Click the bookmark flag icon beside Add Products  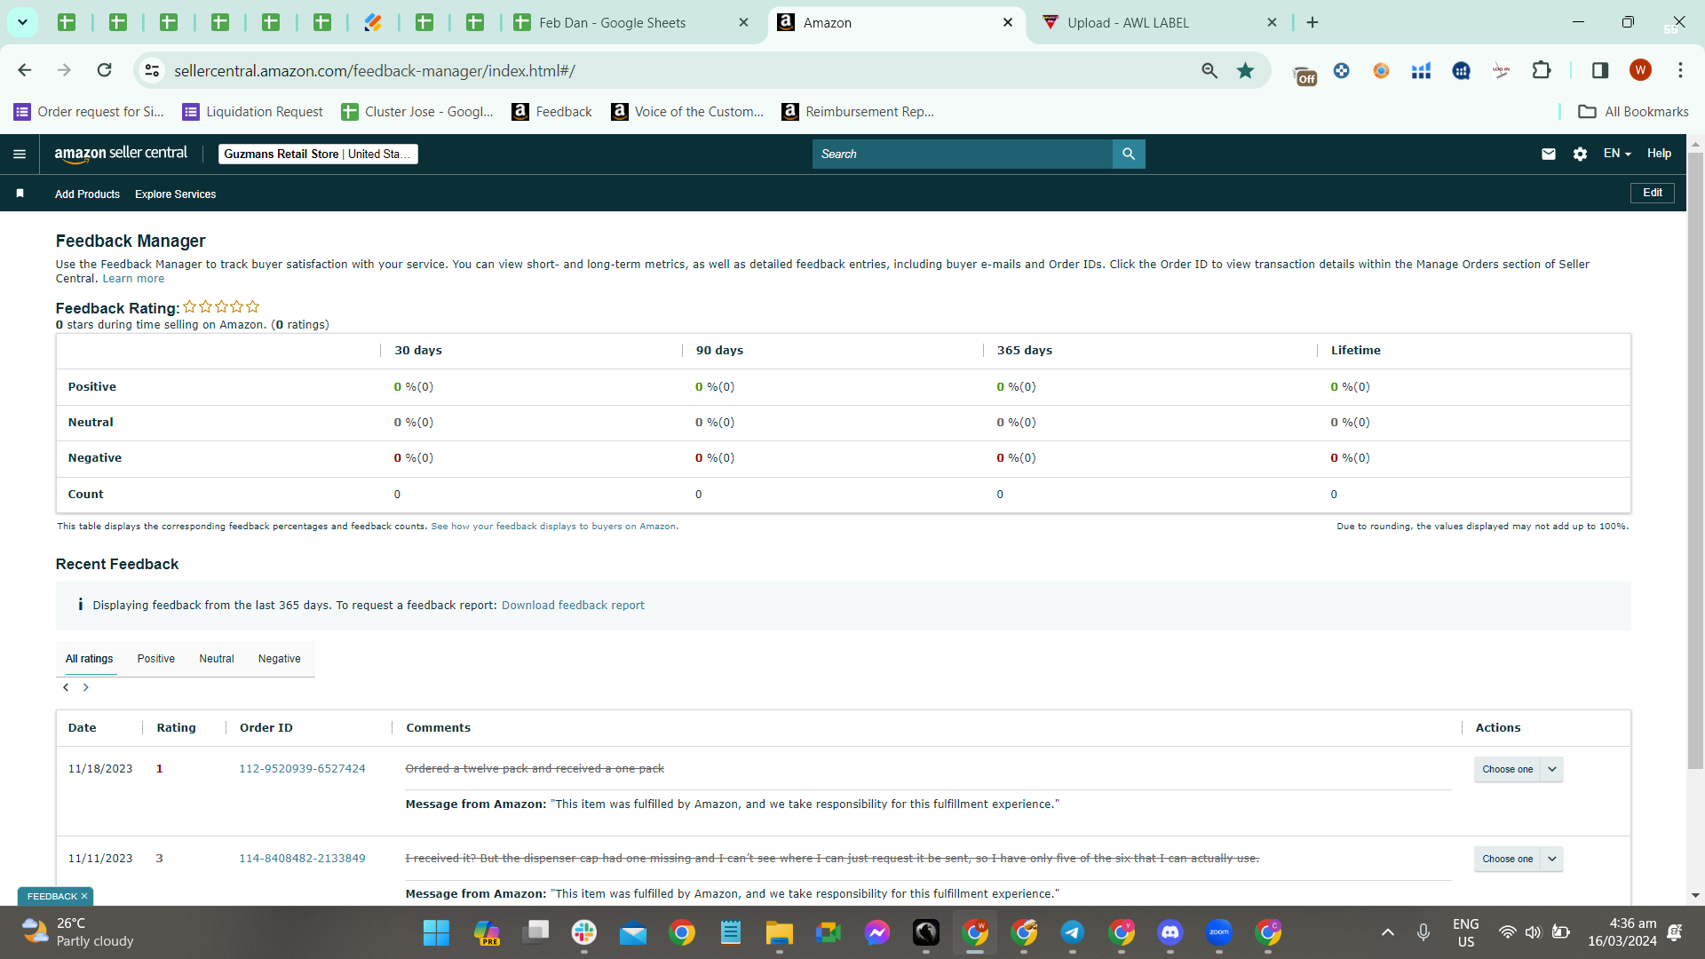[x=20, y=194]
